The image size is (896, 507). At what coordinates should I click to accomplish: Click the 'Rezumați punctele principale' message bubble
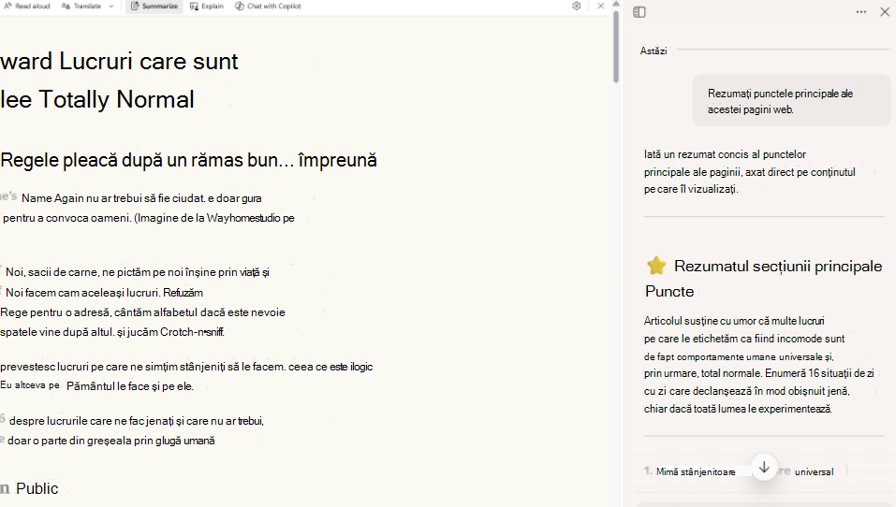point(791,101)
